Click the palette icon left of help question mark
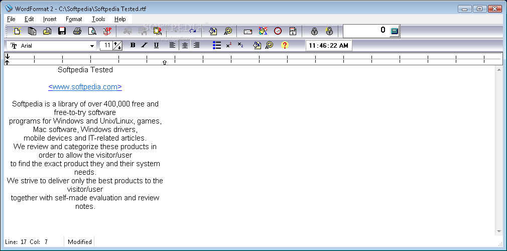Screen dimensions: 507x251 [269, 45]
